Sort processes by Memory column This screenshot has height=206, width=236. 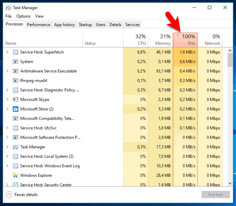click(x=161, y=40)
